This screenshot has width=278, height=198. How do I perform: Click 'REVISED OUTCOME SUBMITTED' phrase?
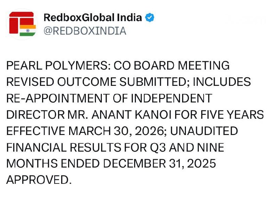point(97,82)
